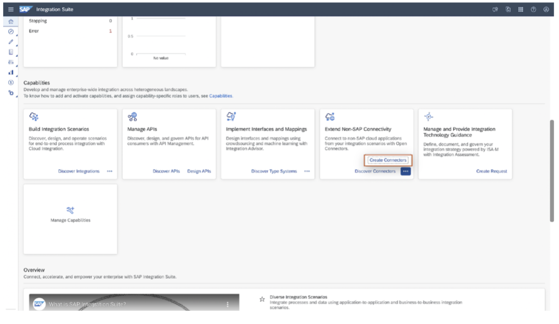Select the Monitor icon in the left sidebar
The width and height of the screenshot is (559, 324).
pos(11,33)
